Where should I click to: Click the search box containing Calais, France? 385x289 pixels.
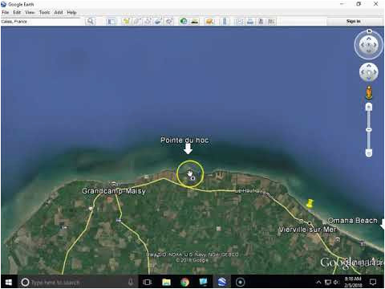40,22
